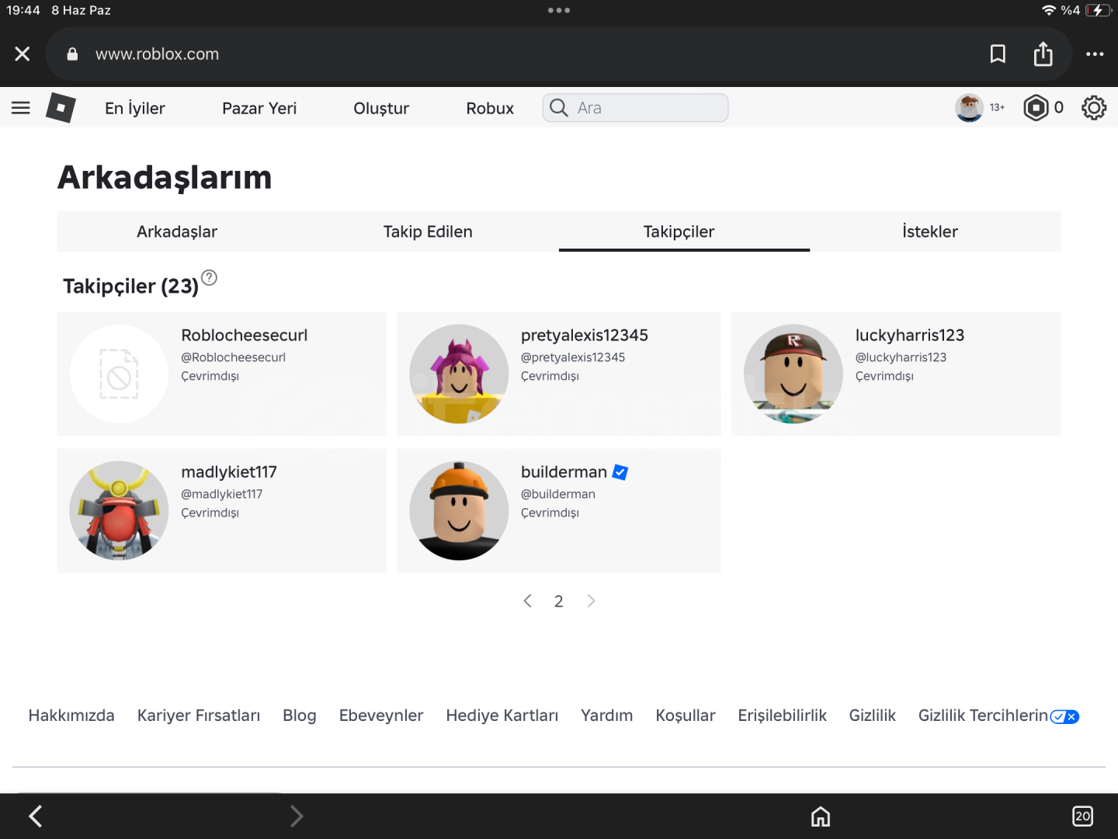Go to the previous followers page
Image resolution: width=1118 pixels, height=839 pixels.
pos(528,601)
